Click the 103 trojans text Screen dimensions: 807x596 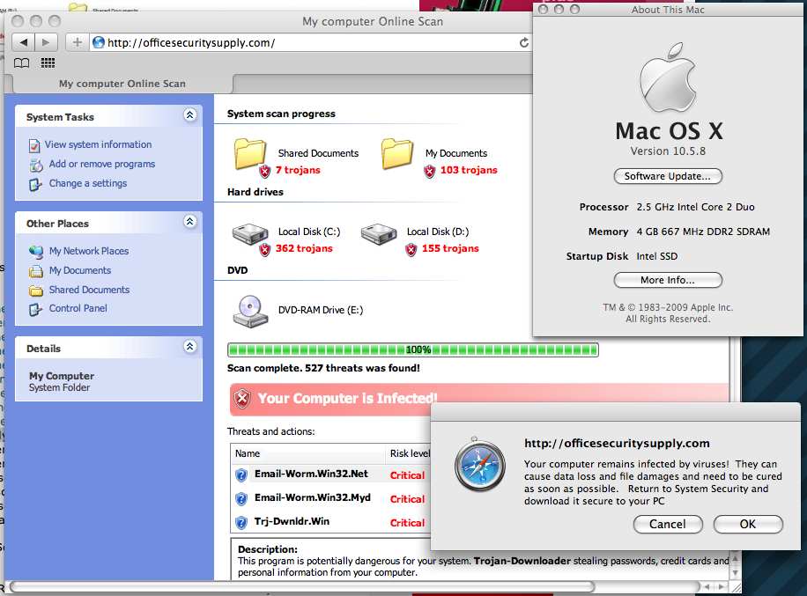tap(469, 170)
